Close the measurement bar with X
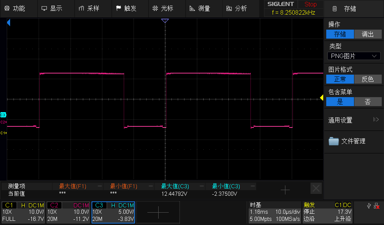The image size is (384, 225). pyautogui.click(x=316, y=189)
